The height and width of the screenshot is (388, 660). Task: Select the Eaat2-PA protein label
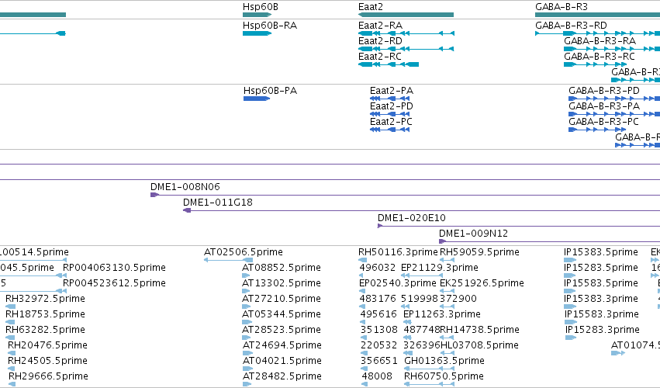point(392,91)
